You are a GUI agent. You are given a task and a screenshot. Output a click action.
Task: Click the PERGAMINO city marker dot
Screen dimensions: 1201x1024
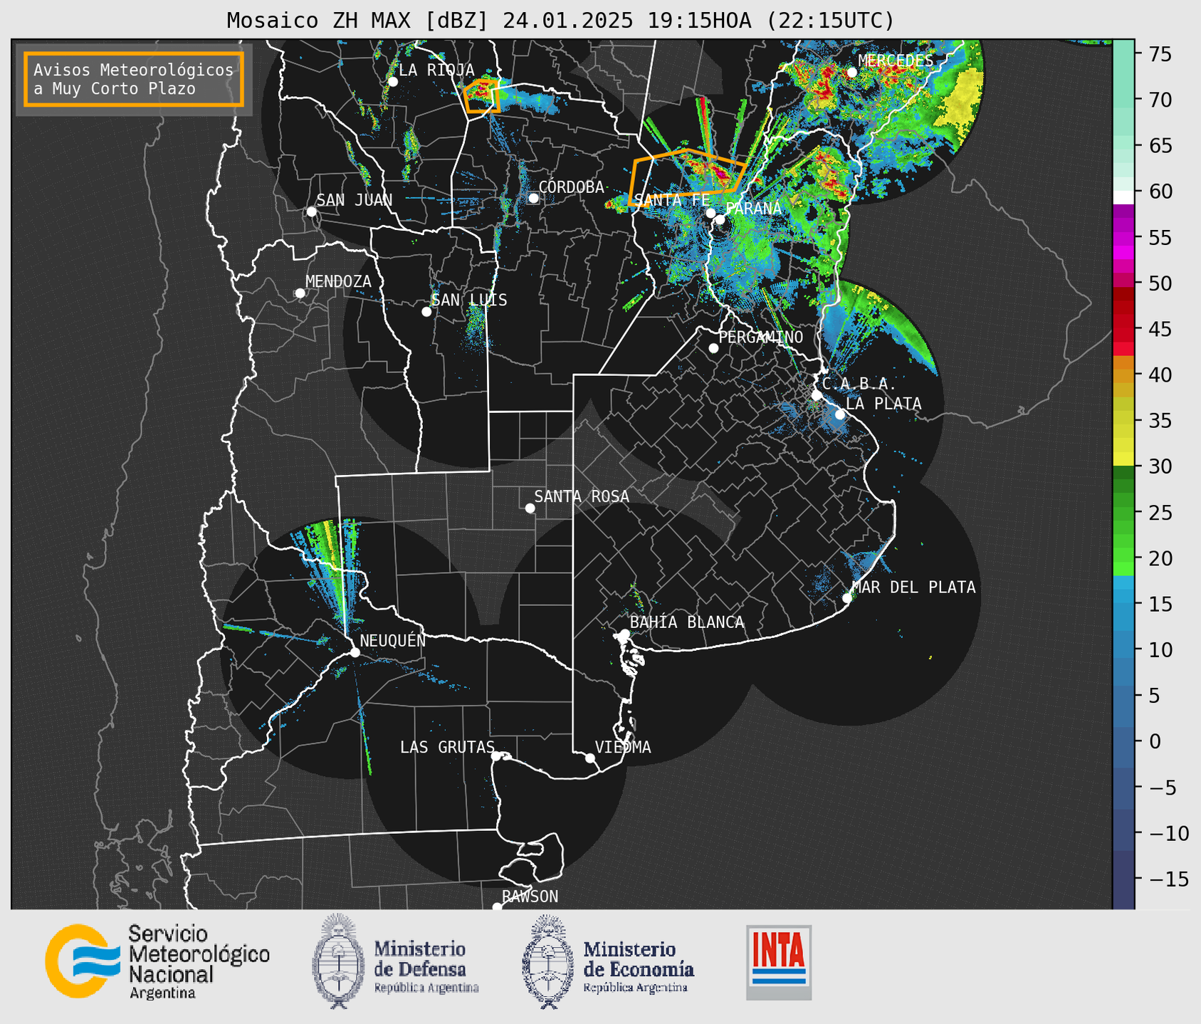[x=713, y=348]
